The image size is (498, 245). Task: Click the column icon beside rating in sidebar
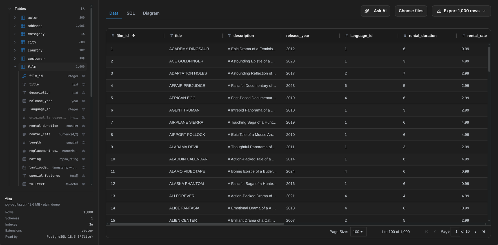(x=24, y=159)
